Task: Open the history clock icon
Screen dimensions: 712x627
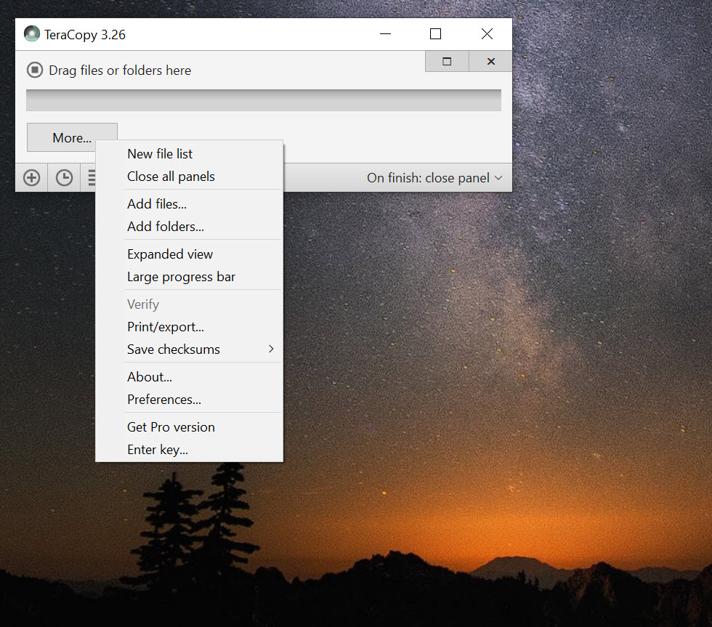Action: [64, 177]
